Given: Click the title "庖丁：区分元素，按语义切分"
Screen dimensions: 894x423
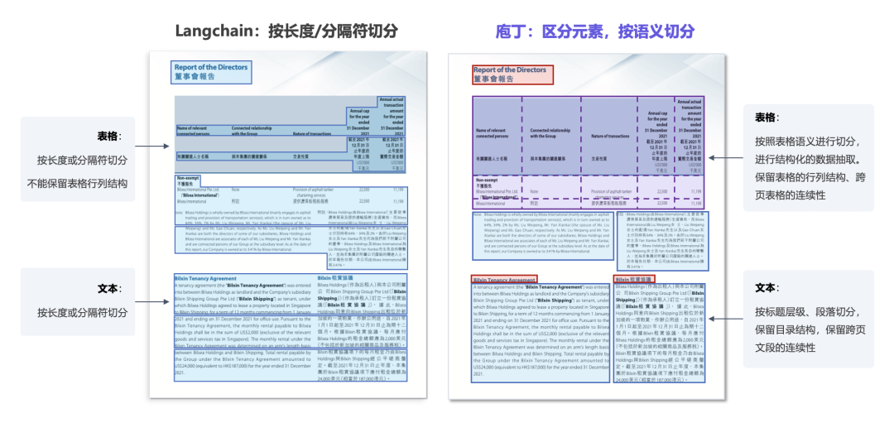Looking at the screenshot, I should coord(594,30).
